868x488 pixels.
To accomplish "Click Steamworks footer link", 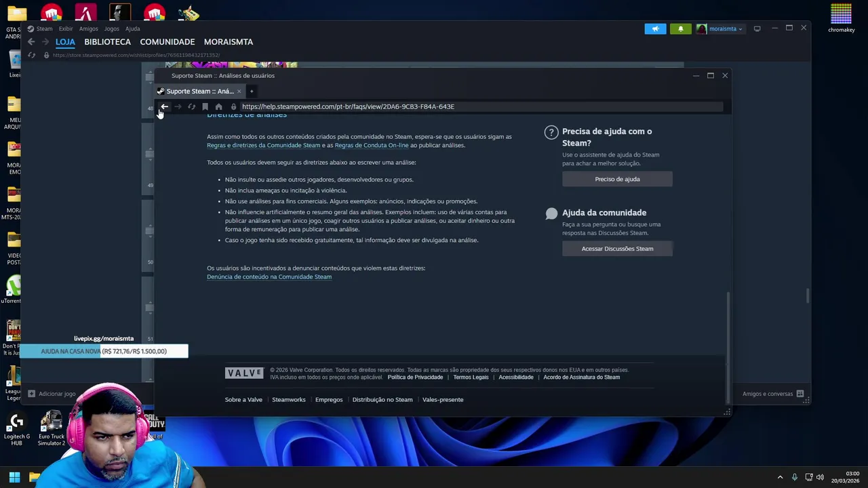I will click(289, 400).
